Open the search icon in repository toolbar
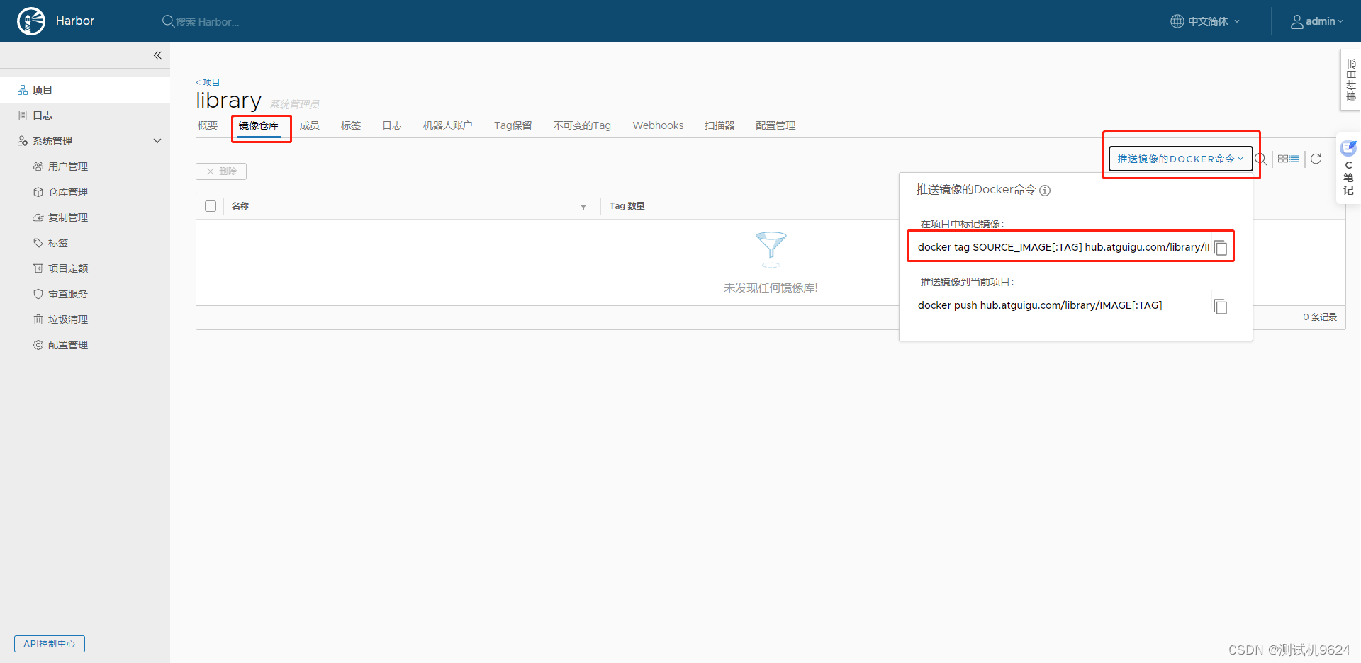Screen dimensions: 1361x663 tap(1260, 159)
